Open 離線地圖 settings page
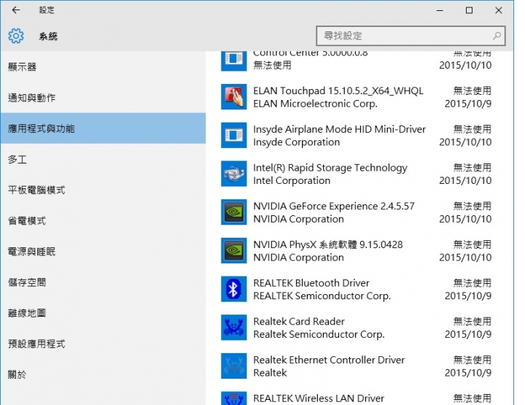525x405 pixels. tap(103, 313)
